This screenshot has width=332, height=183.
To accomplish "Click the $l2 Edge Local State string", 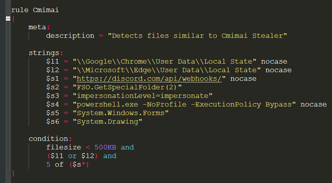I will (x=167, y=70).
